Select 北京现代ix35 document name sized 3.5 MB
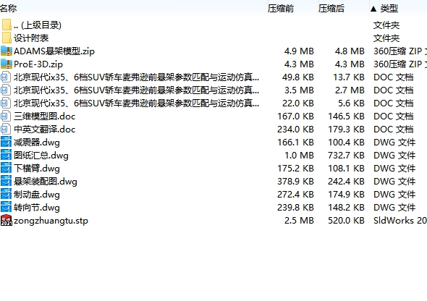The height and width of the screenshot is (301, 427). (136, 90)
